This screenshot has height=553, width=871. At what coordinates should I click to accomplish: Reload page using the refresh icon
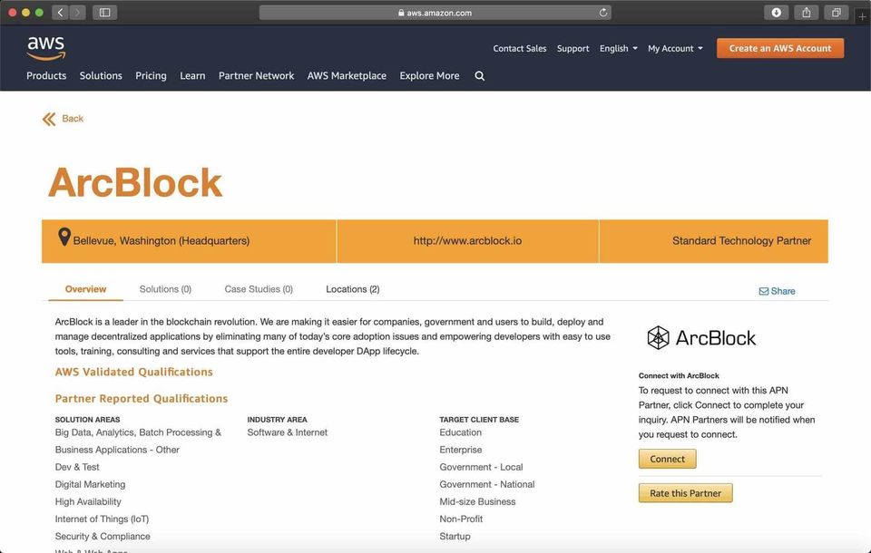coord(603,13)
